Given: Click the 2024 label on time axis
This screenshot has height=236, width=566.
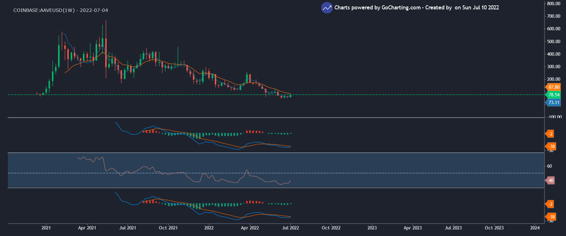Looking at the screenshot, I should 535,228.
